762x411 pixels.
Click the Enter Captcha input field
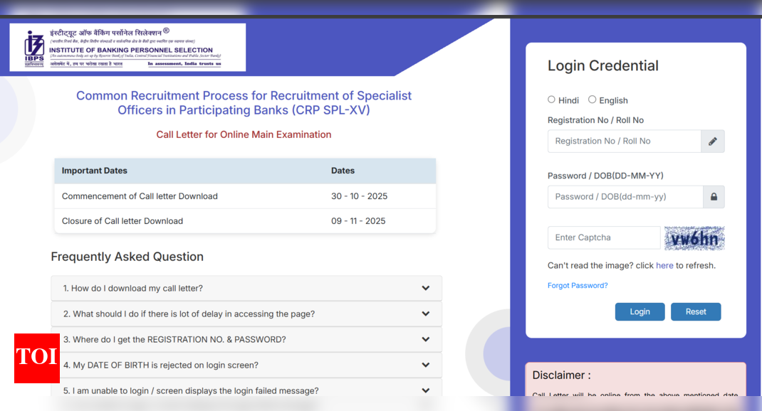pos(603,237)
